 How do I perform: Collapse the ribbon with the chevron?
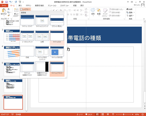tap(144, 19)
